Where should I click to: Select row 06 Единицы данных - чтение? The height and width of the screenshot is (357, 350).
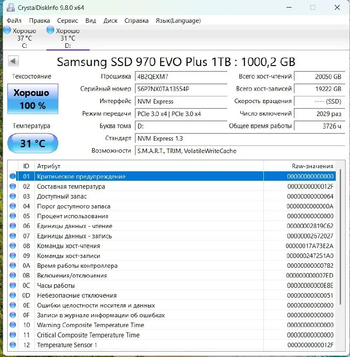(172, 226)
